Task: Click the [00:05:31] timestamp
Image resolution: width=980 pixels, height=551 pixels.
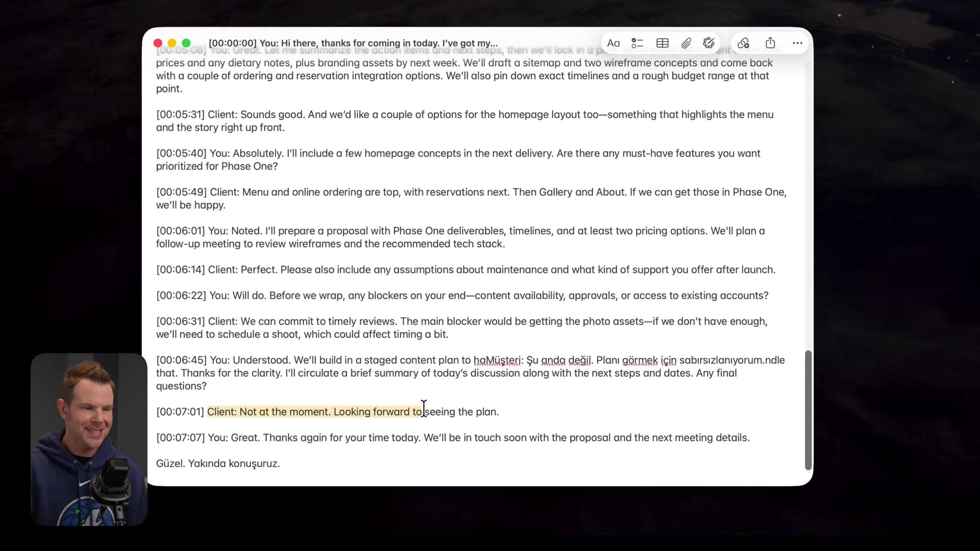Action: coord(180,114)
